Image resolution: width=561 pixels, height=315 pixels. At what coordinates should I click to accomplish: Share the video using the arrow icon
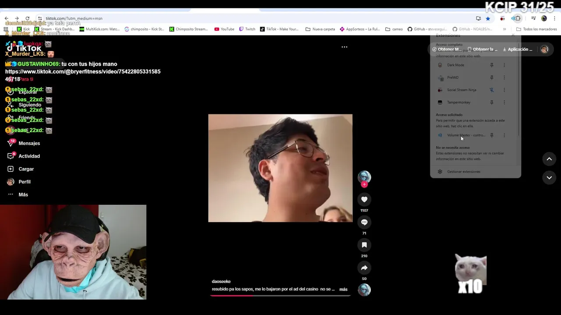[x=364, y=268]
